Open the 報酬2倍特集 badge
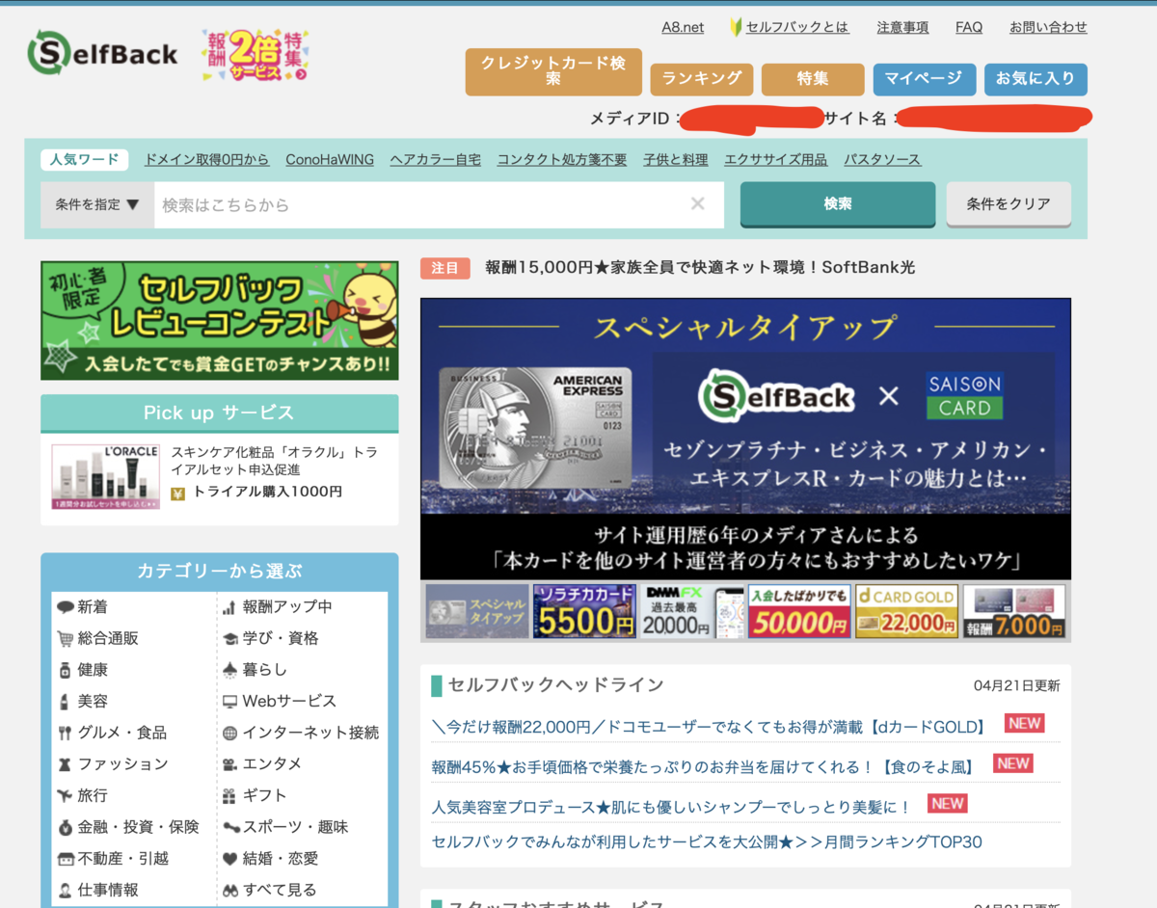 [x=256, y=55]
